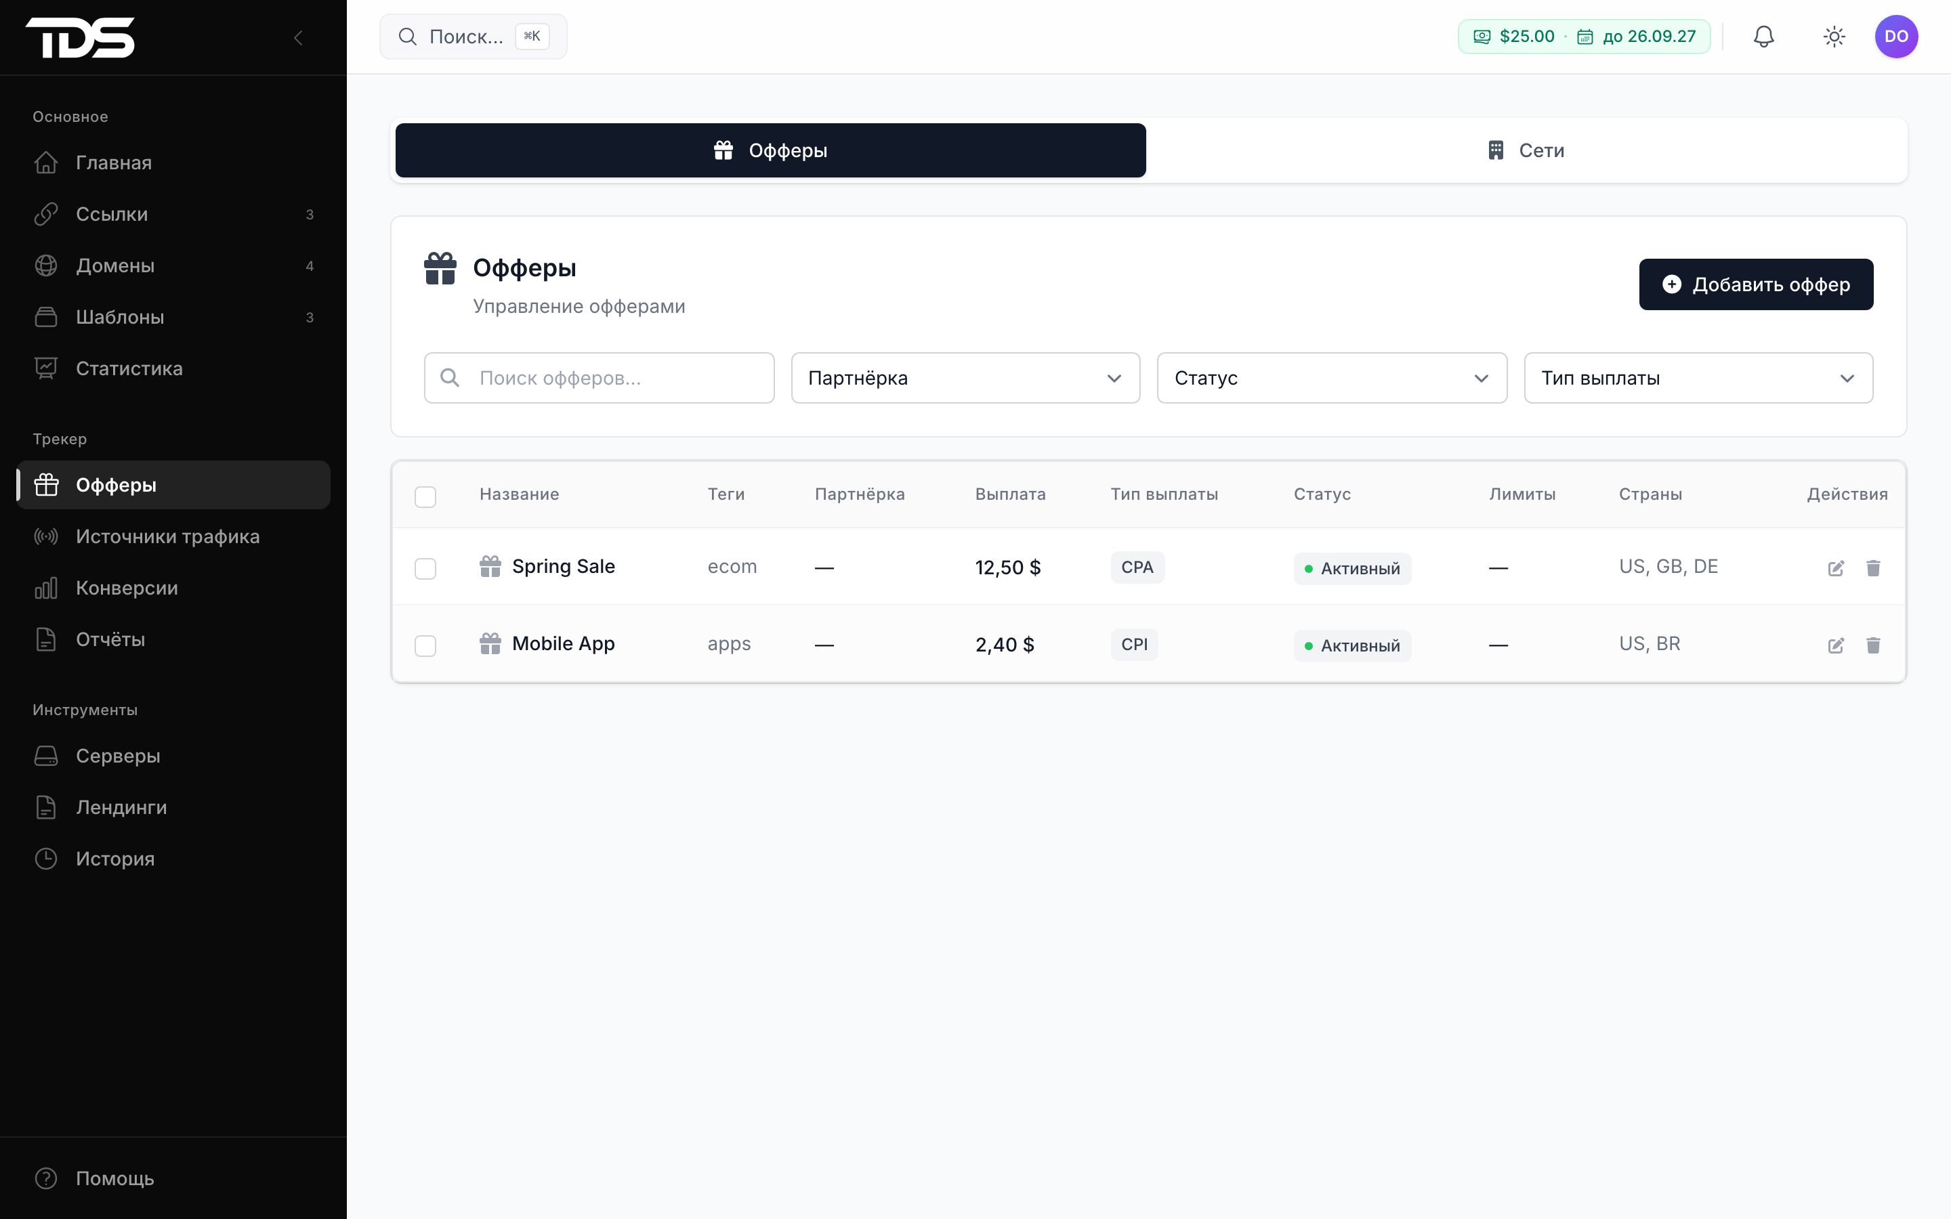The image size is (1951, 1219).
Task: Click the Активный status badge for Spring Sale
Action: click(x=1352, y=568)
